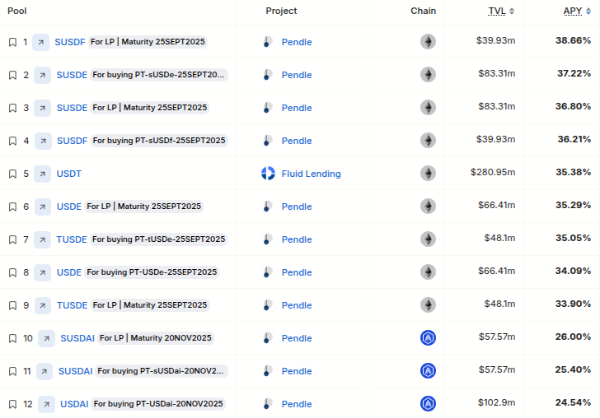Open the USDT pool link

[69, 174]
